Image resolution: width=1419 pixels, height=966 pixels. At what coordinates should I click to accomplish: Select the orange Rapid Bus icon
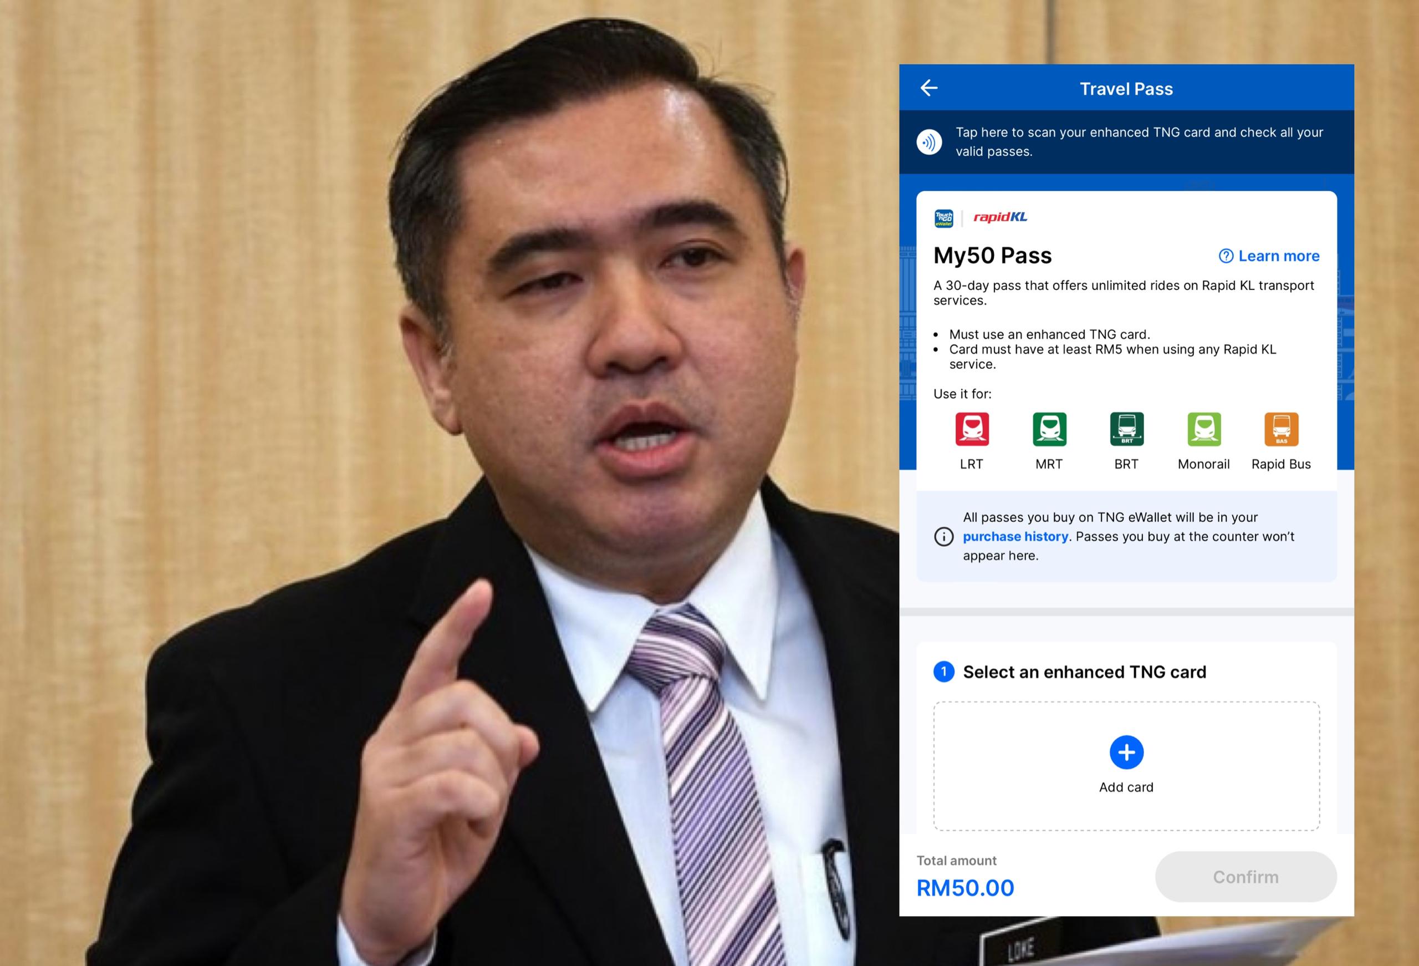(x=1281, y=429)
